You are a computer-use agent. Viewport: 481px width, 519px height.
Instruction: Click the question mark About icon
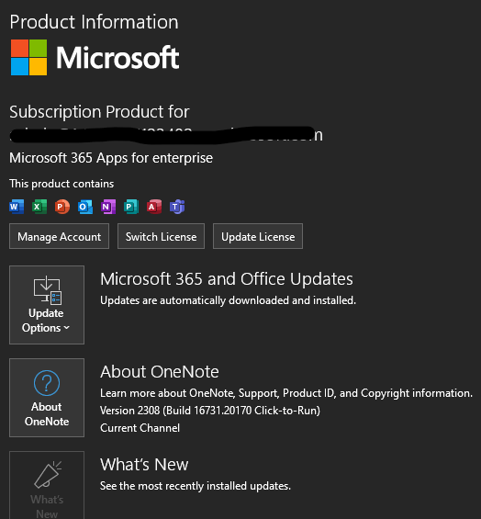[x=47, y=383]
